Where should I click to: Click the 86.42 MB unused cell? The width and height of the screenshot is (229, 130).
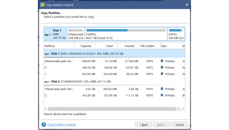132,74
